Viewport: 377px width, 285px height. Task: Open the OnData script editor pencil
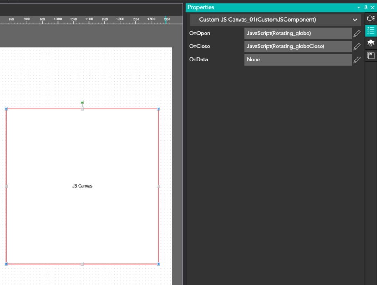(357, 60)
